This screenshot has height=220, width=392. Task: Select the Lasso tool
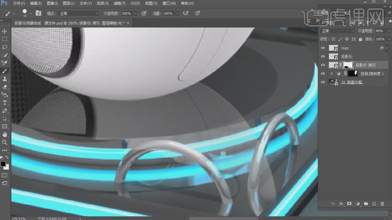click(x=4, y=47)
